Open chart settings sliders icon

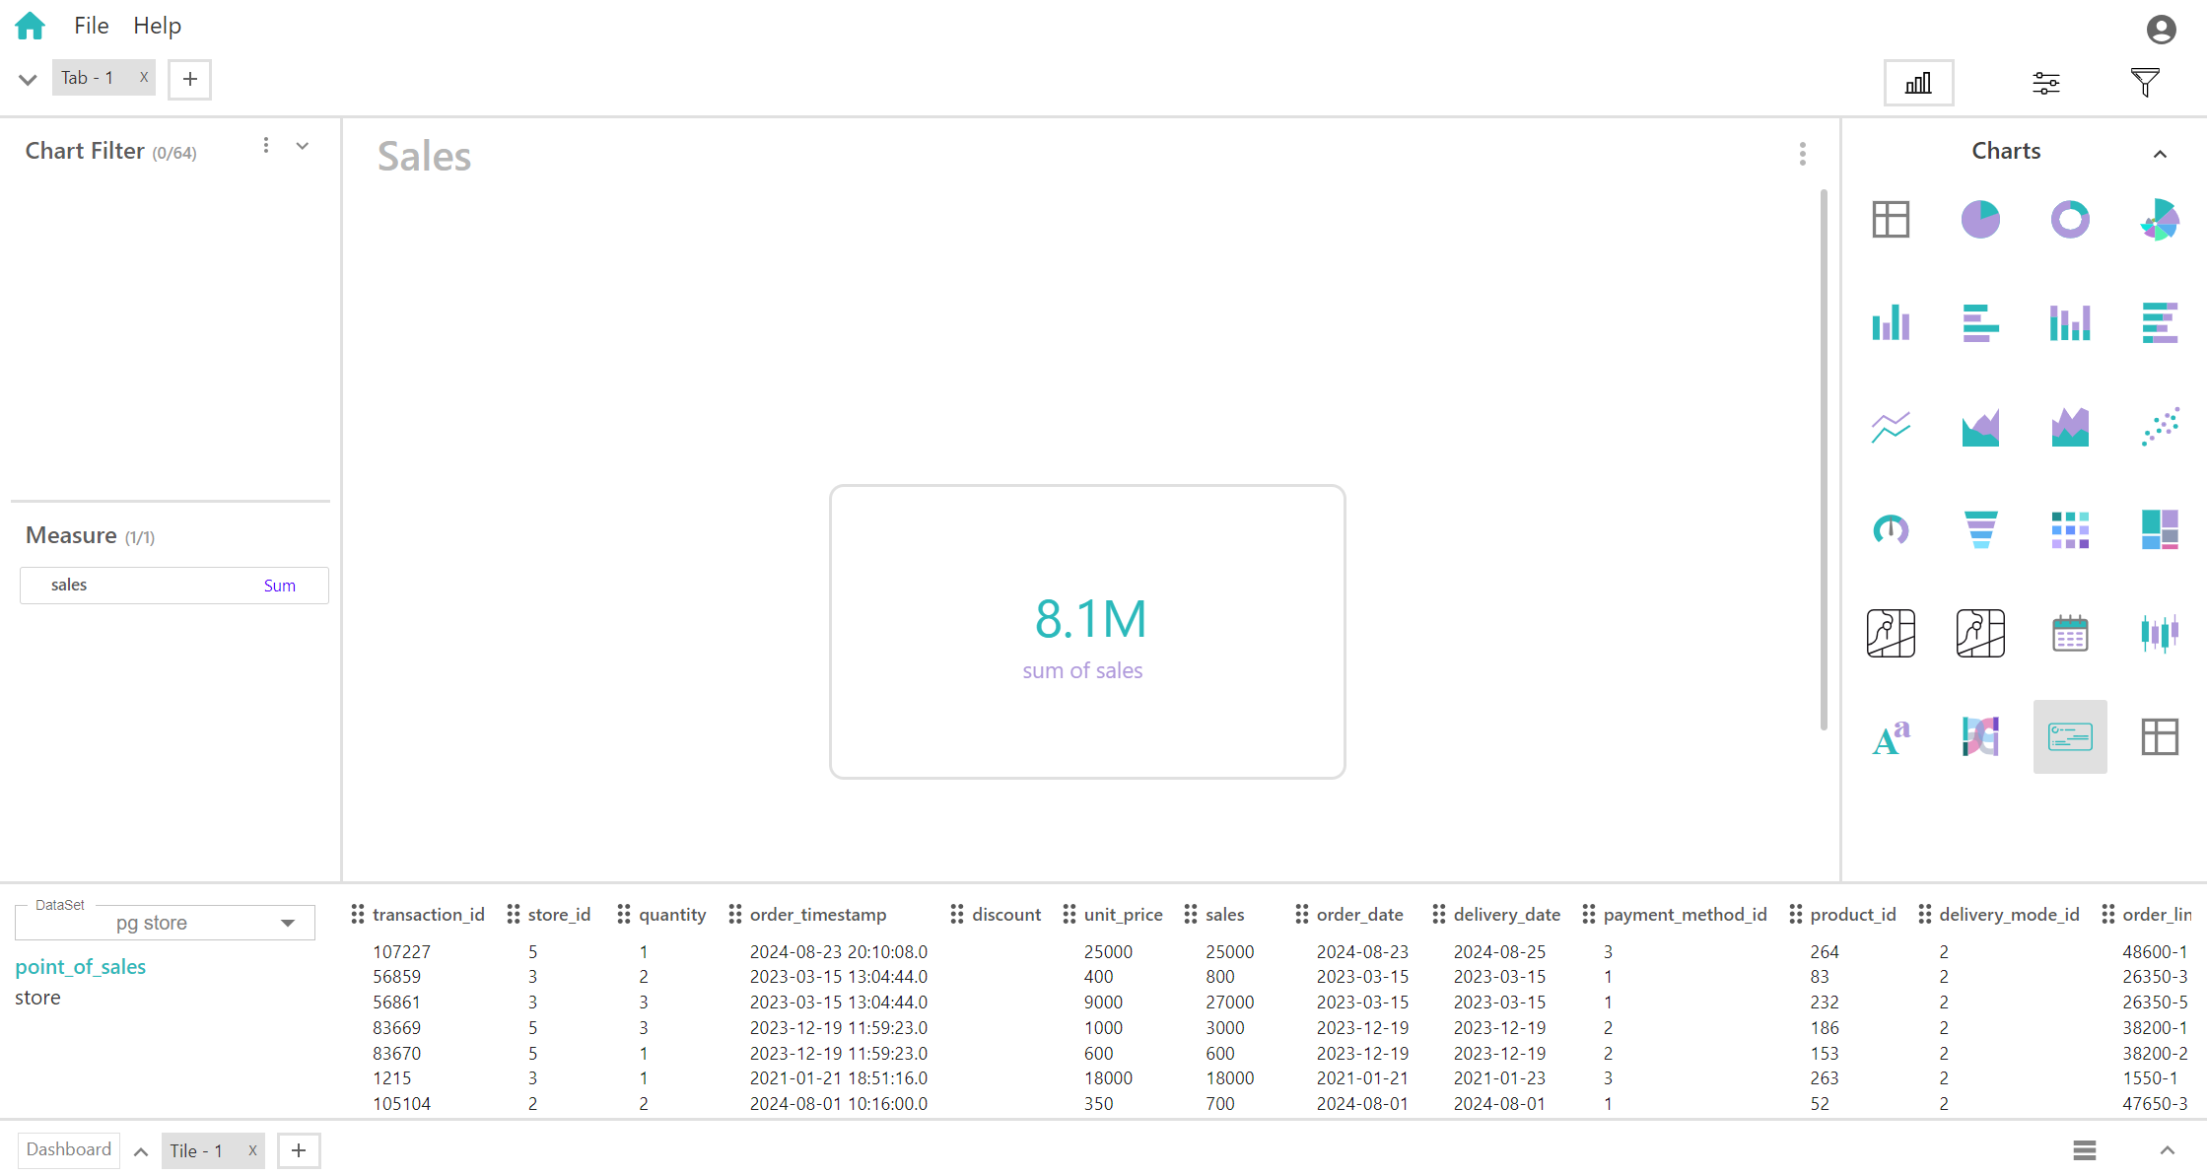pyautogui.click(x=2046, y=83)
